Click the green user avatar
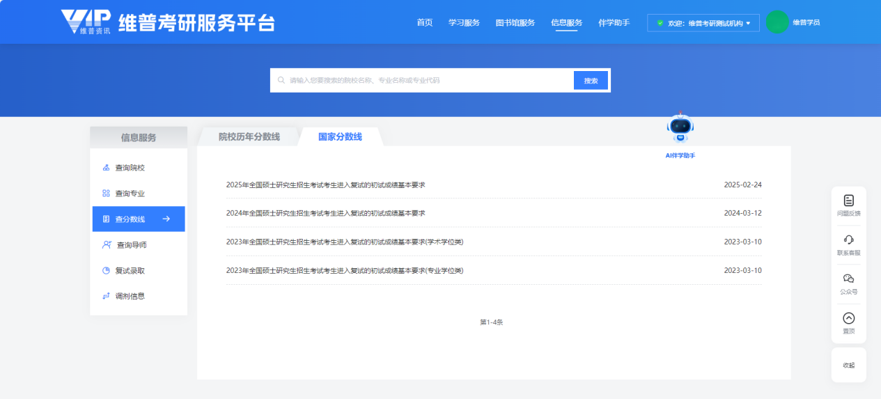 point(777,22)
